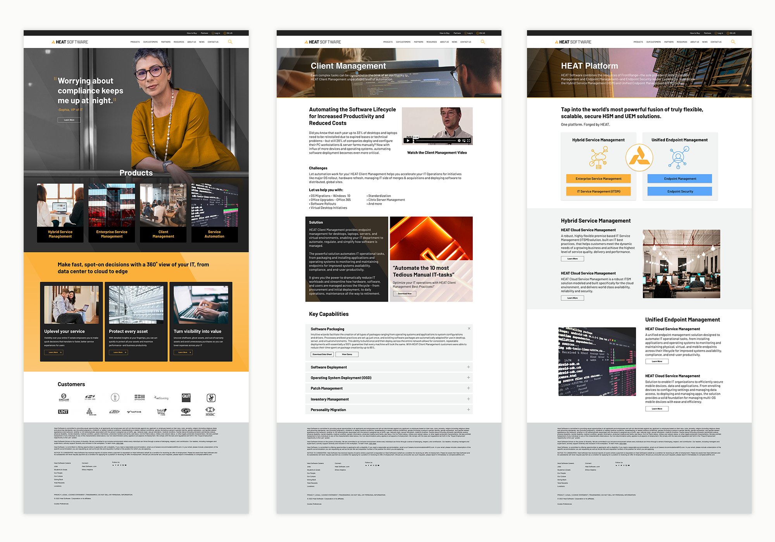
Task: Click the central HEAT logo circle emblem
Action: (639, 158)
